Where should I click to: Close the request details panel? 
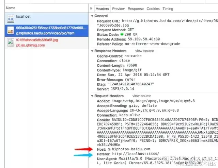point(91,9)
